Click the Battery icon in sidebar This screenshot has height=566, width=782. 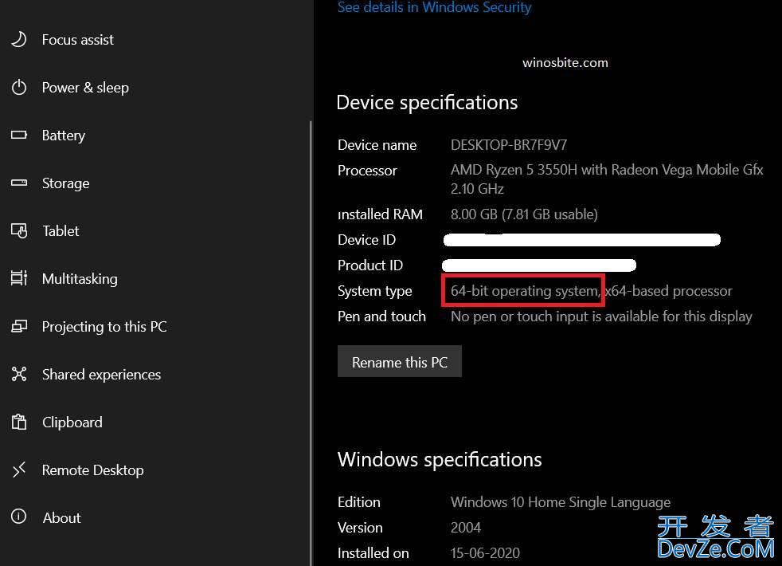coord(19,135)
